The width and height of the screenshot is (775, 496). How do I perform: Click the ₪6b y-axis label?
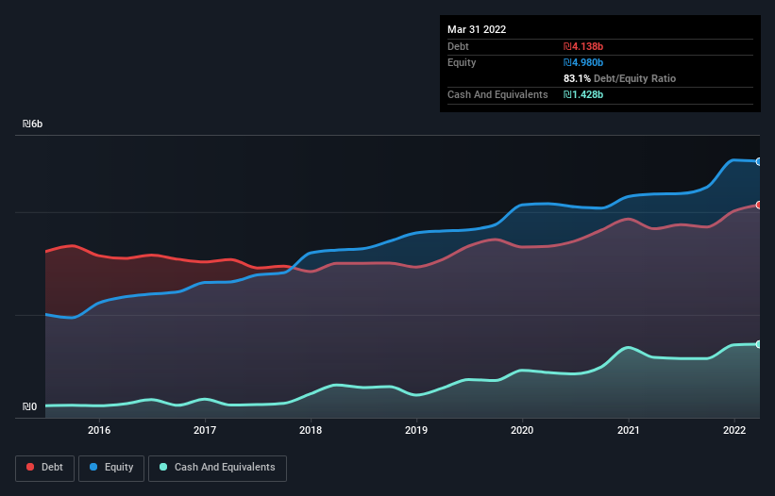point(33,124)
